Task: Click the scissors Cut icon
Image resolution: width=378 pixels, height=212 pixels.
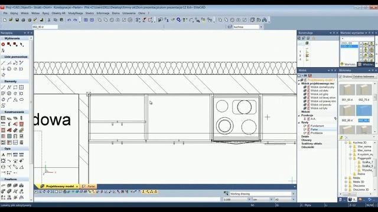Action: point(49,20)
